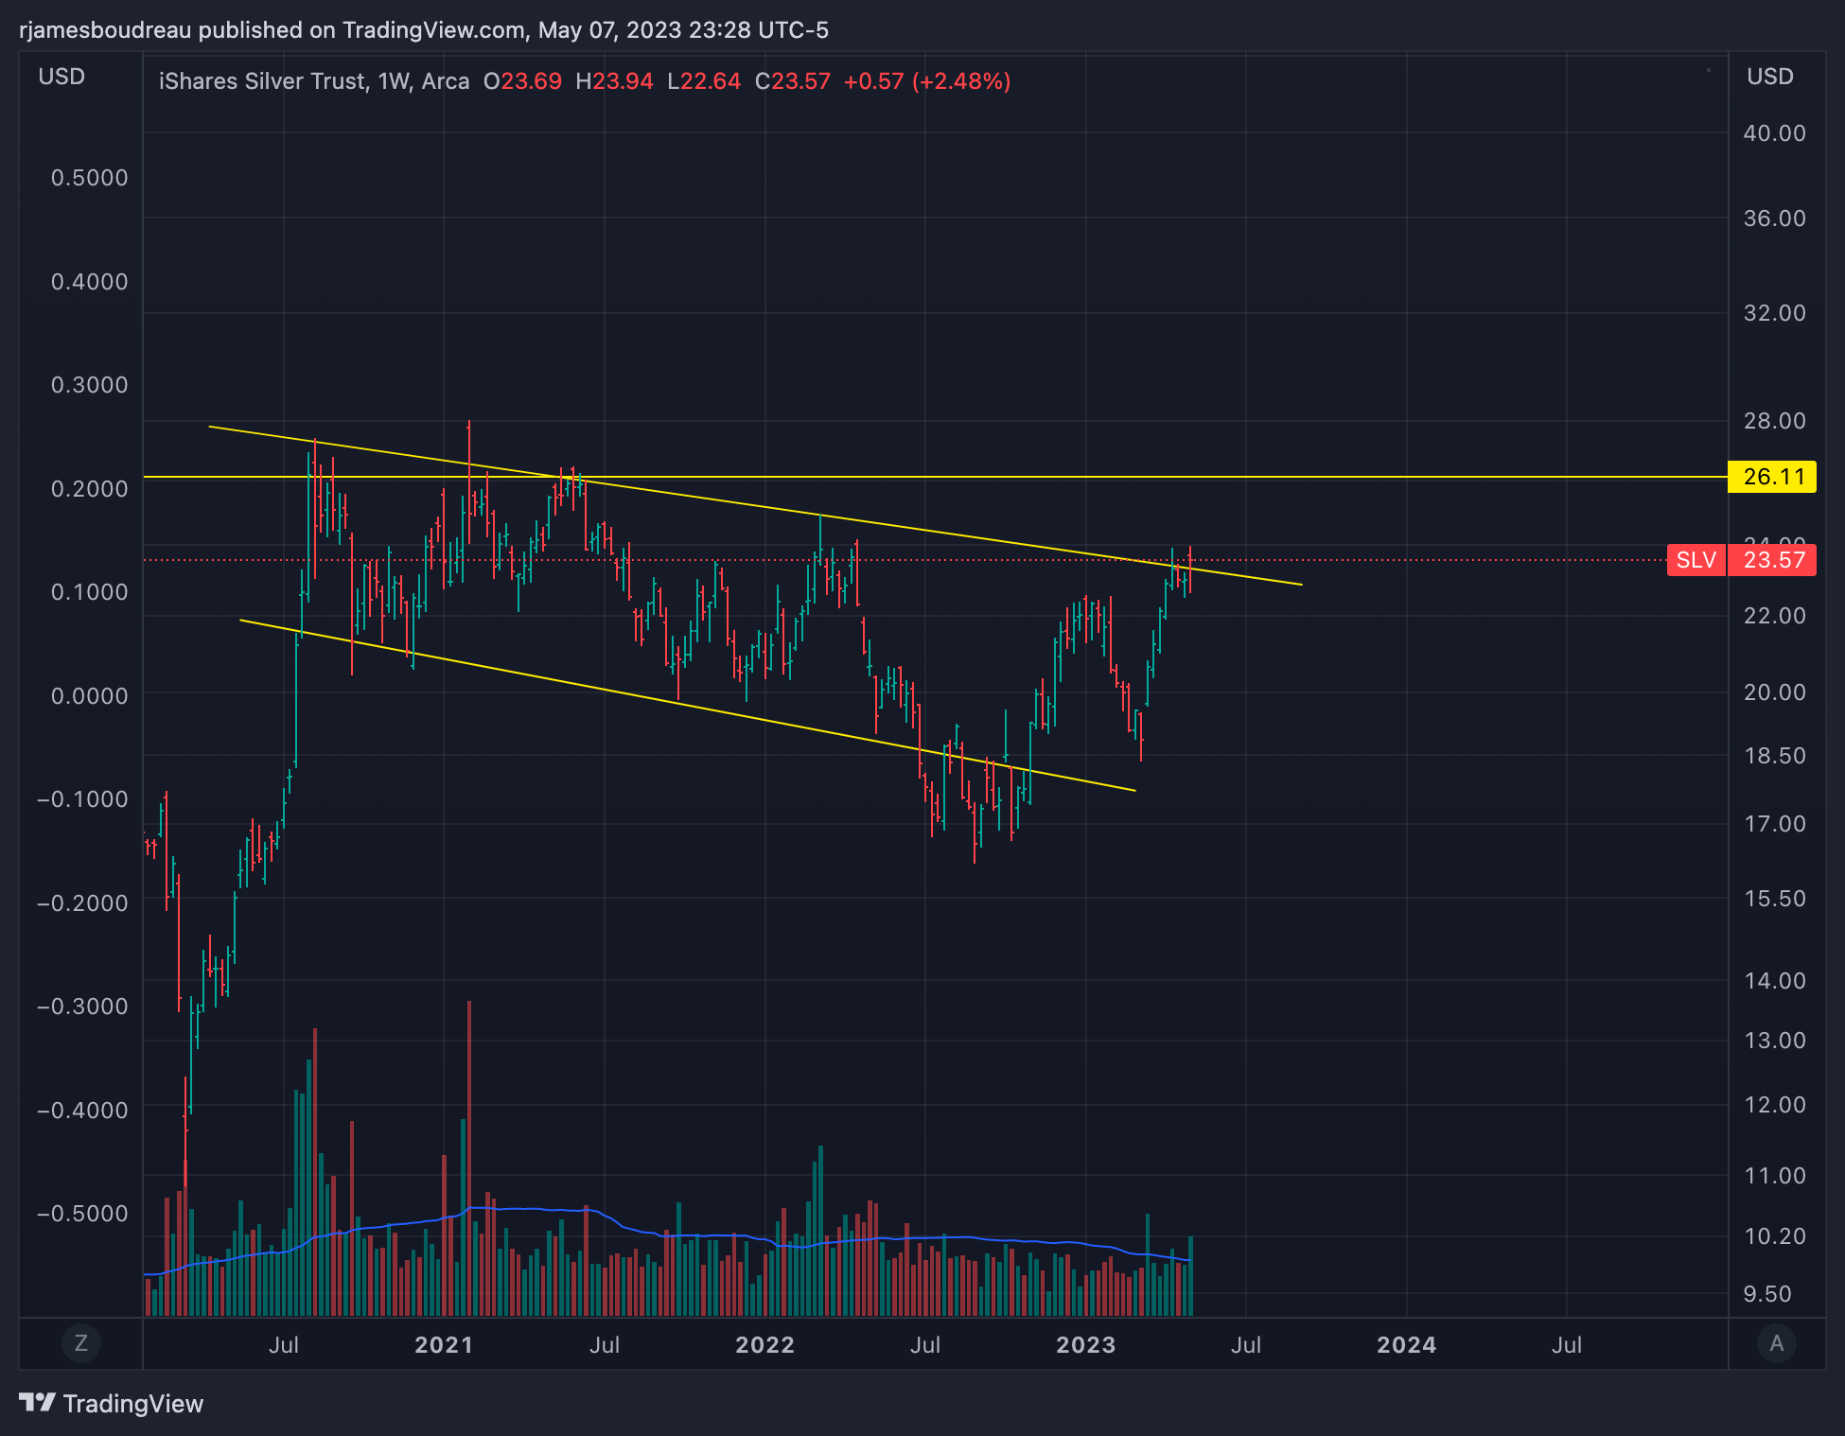Click the iShares Silver Trust title
Viewport: 1845px width, 1436px height.
(x=261, y=81)
